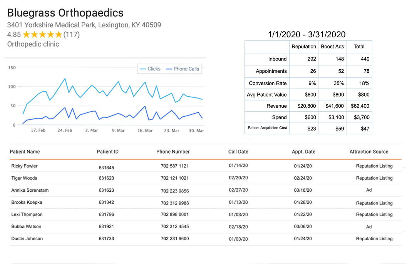Open the (117) reviews count
The width and height of the screenshot is (412, 271).
click(72, 34)
